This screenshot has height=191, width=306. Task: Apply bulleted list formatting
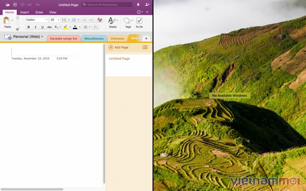pyautogui.click(x=64, y=20)
